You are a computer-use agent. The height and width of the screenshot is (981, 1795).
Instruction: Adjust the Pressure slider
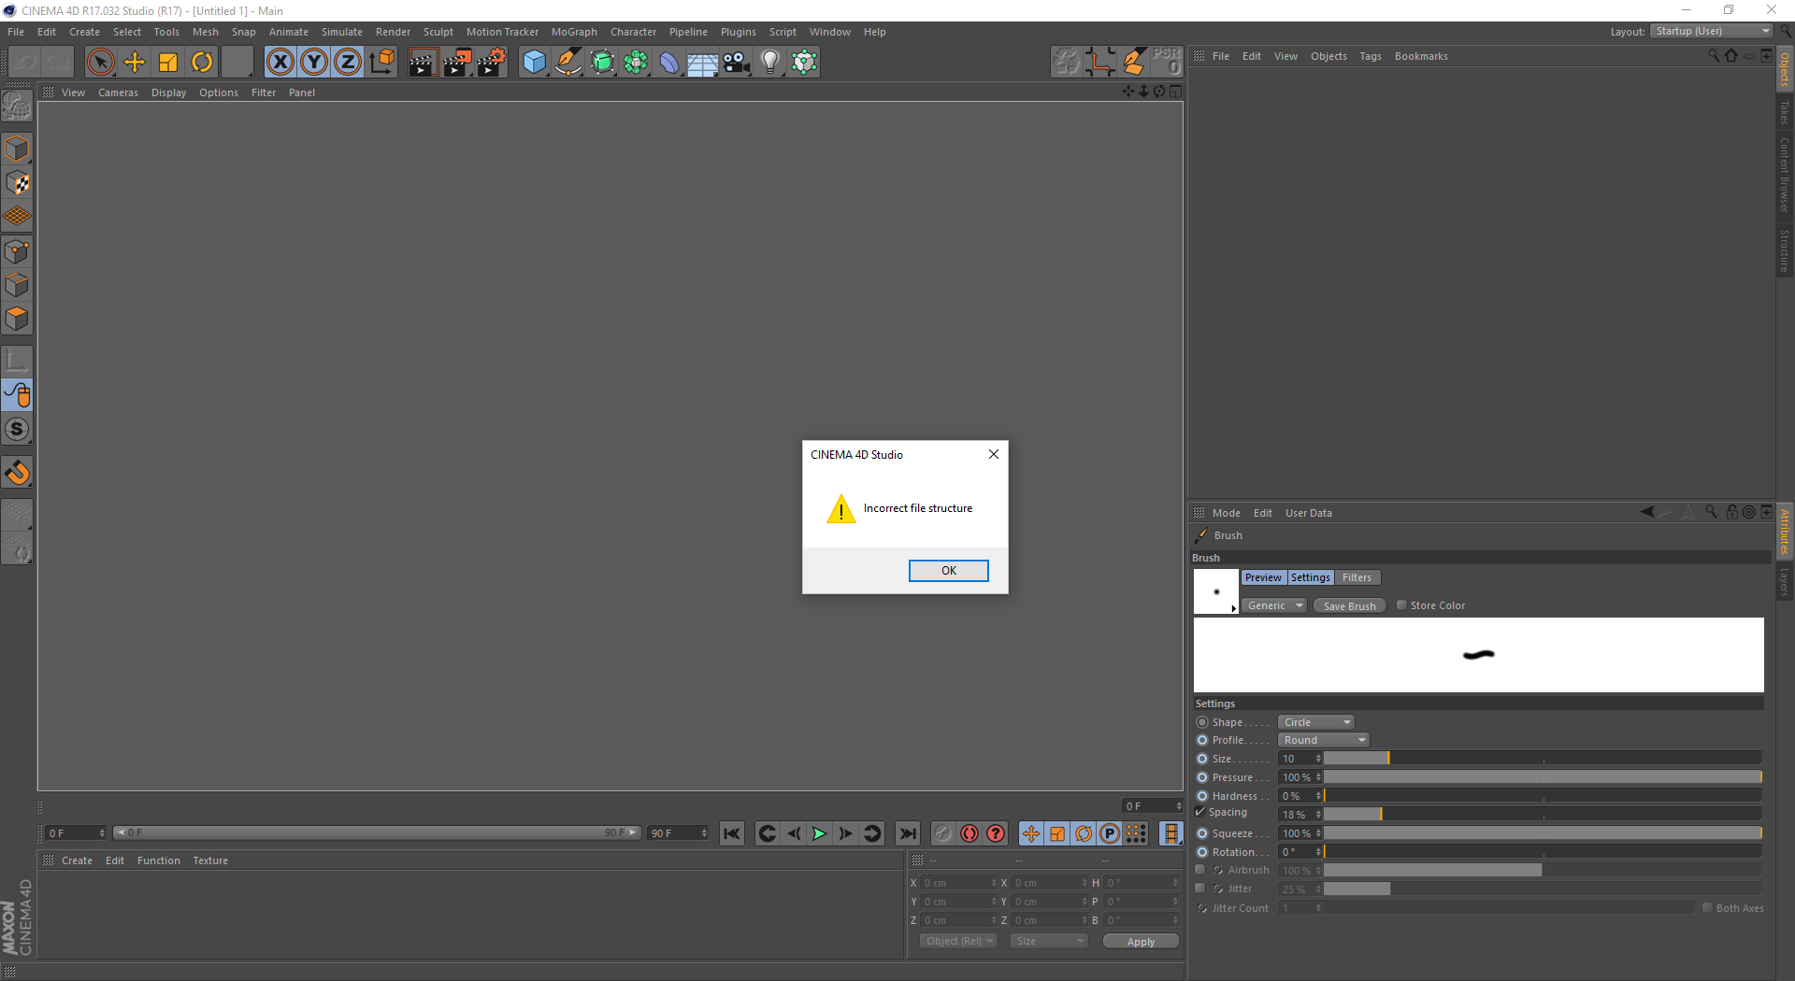tap(1543, 777)
